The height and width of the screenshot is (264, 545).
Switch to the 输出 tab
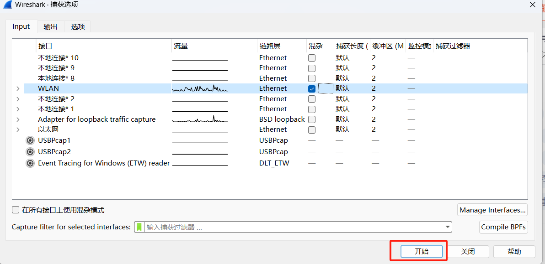coord(50,27)
